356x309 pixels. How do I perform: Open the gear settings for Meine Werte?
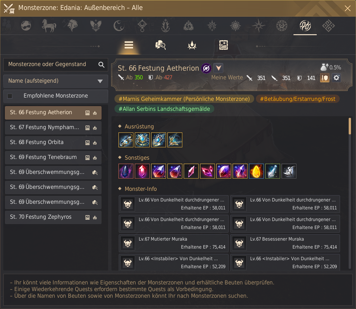[336, 78]
